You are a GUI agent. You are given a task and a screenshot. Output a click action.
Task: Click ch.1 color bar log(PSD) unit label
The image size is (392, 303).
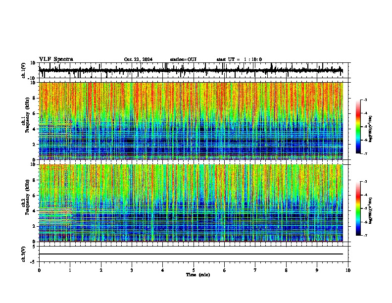click(x=370, y=129)
